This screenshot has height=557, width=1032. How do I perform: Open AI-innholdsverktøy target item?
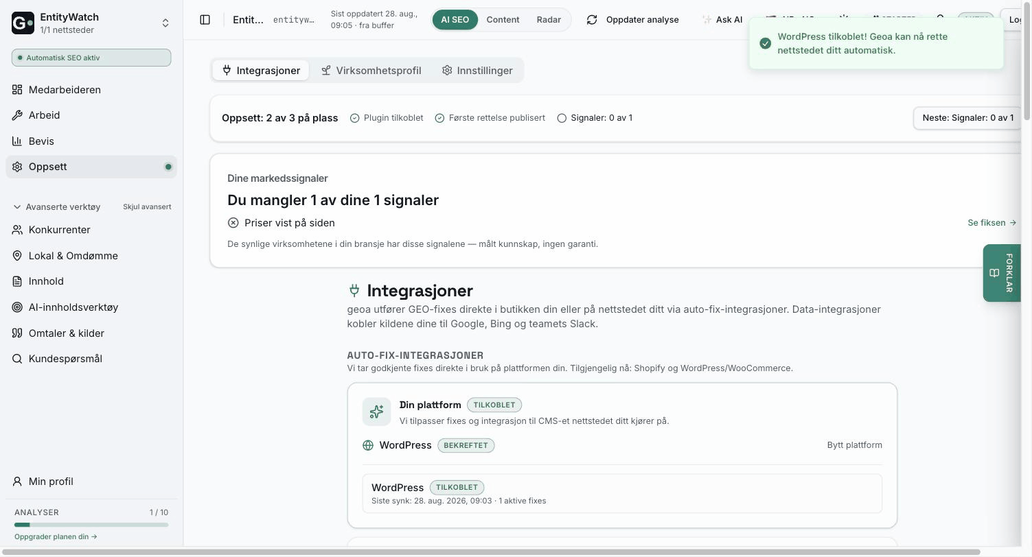click(91, 307)
